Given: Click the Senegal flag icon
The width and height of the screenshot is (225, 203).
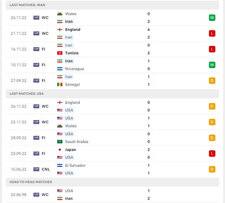Looking at the screenshot, I should tap(59, 84).
